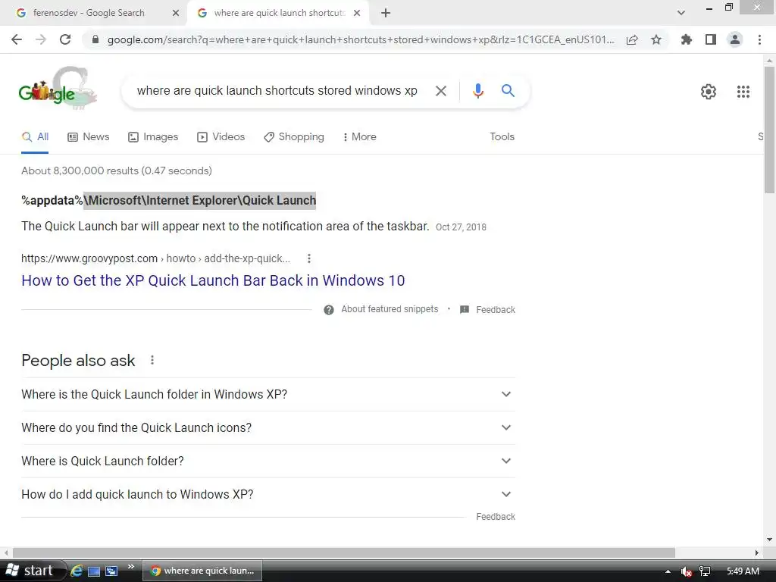This screenshot has height=582, width=776.
Task: View site information via the lock icon
Action: (95, 39)
